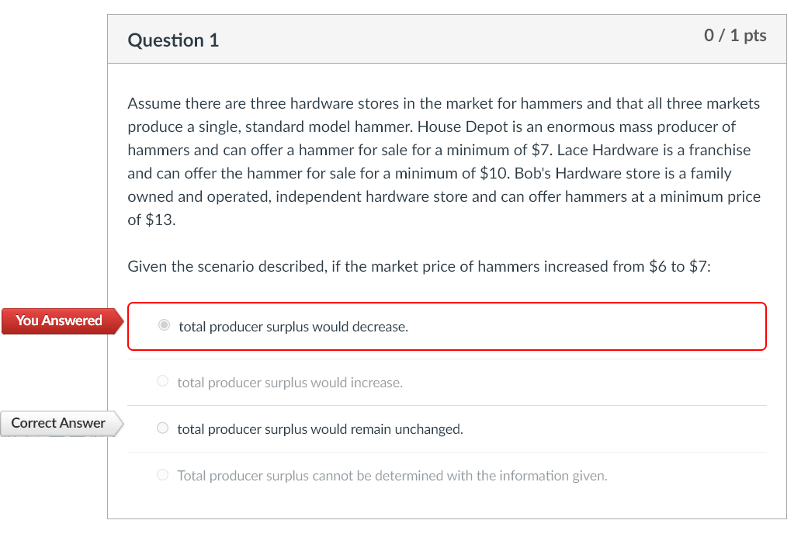This screenshot has height=541, width=801.
Task: Select the 'total producer surplus would decrease' radio button
Action: (163, 325)
